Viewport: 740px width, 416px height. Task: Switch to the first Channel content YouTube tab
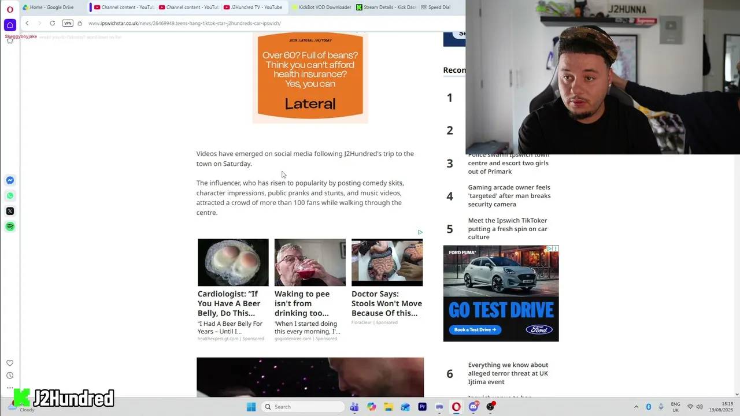[x=123, y=8]
